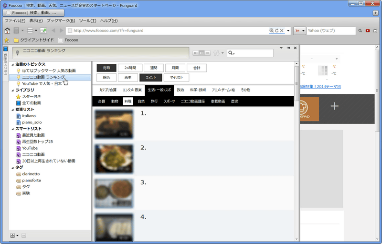The width and height of the screenshot is (382, 244).
Task: Open the dropdown arrow beside the list-layout toolbar icon
Action: tap(36, 30)
